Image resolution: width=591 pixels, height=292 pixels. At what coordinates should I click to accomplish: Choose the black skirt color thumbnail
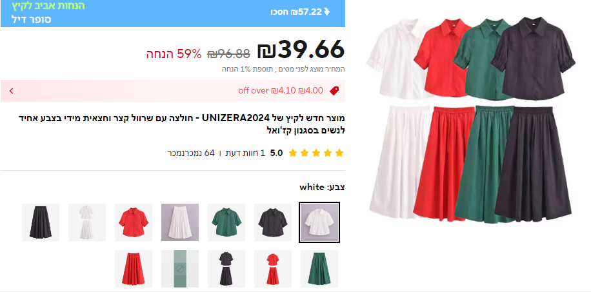(41, 222)
